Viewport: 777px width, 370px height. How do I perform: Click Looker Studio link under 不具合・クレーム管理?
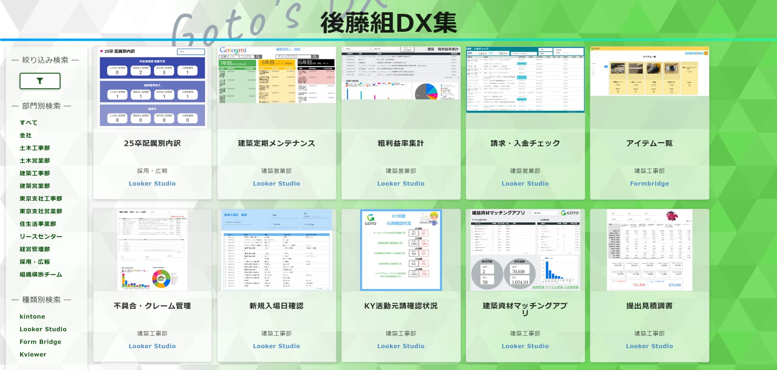click(x=152, y=346)
